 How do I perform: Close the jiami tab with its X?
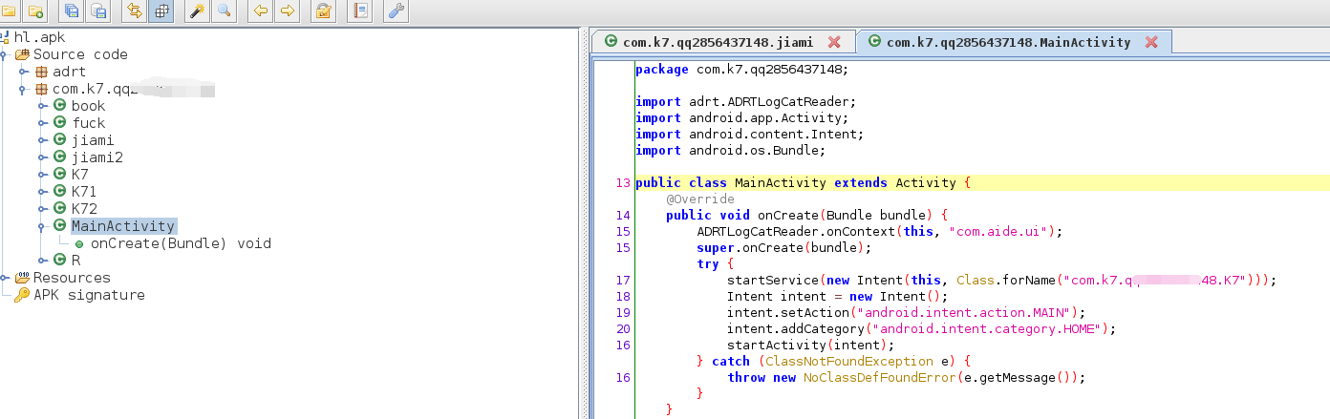pyautogui.click(x=834, y=42)
